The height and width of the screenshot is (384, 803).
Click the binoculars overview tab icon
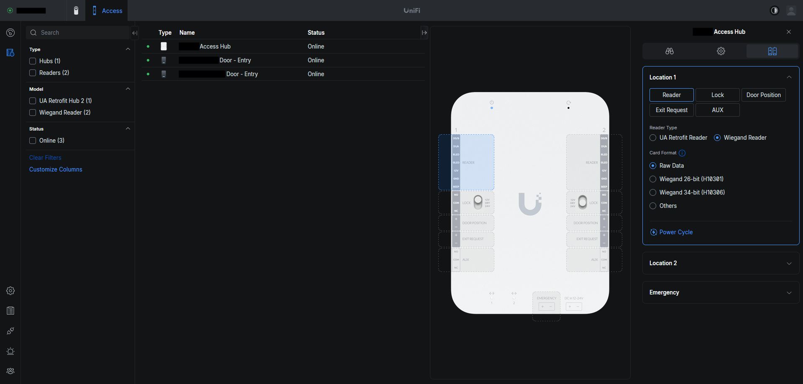[669, 51]
